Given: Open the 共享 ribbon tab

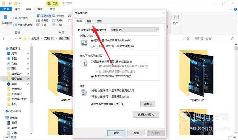Looking at the screenshot, I should click(29, 9).
